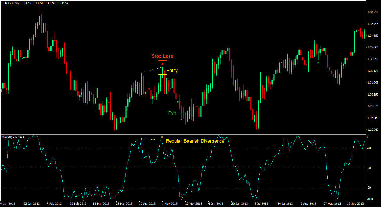Click price label 1.31205
The width and height of the screenshot is (382, 207).
(x=373, y=83)
